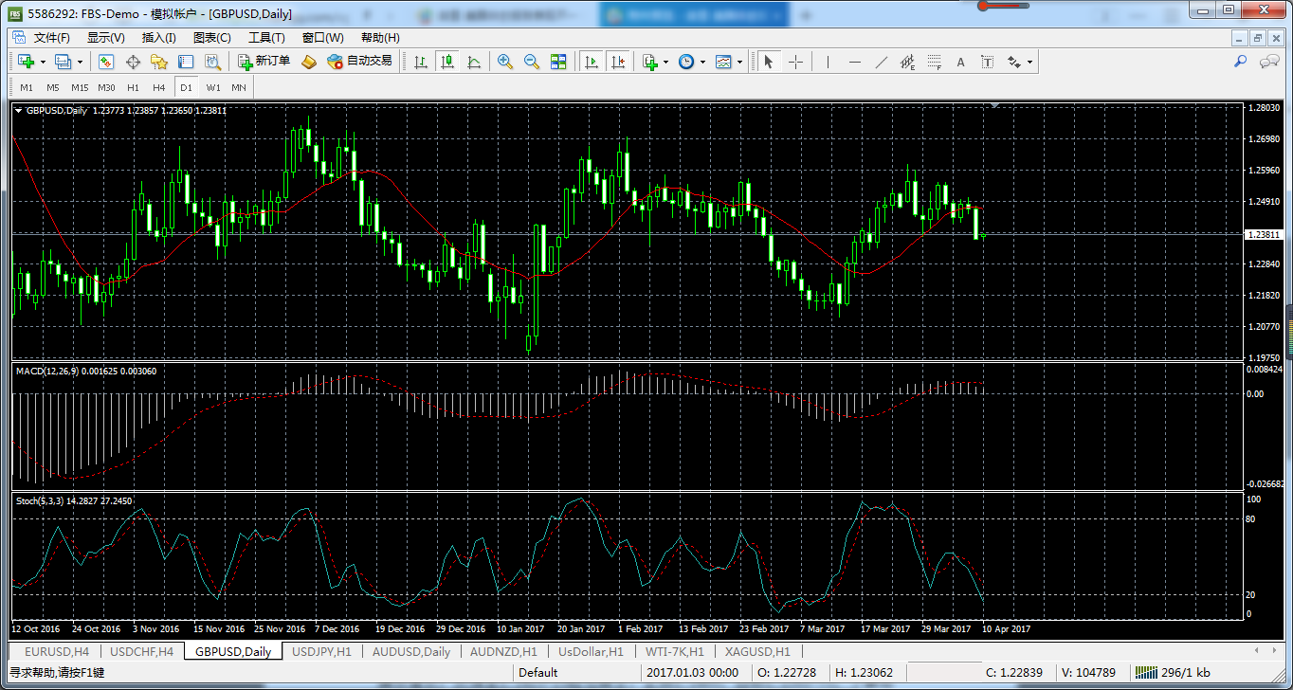Click the 自动交易 auto trading button
Viewport: 1293px width, 690px height.
[x=359, y=62]
